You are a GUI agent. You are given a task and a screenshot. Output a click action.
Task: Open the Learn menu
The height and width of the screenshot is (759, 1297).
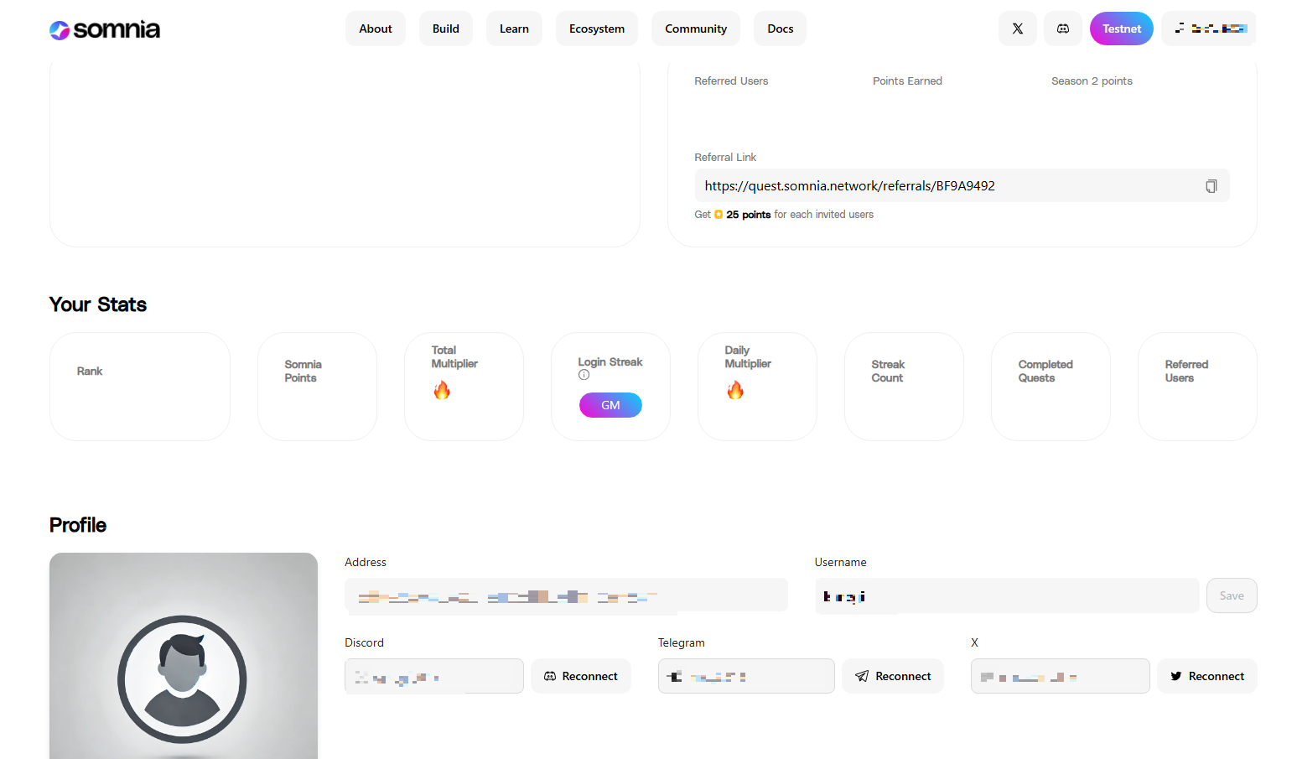(x=514, y=29)
